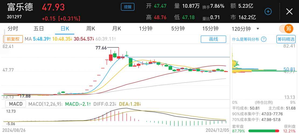Viewport: 299px width, 134px height.
Task: Switch to the 5分钟 chart
Action: (178, 29)
